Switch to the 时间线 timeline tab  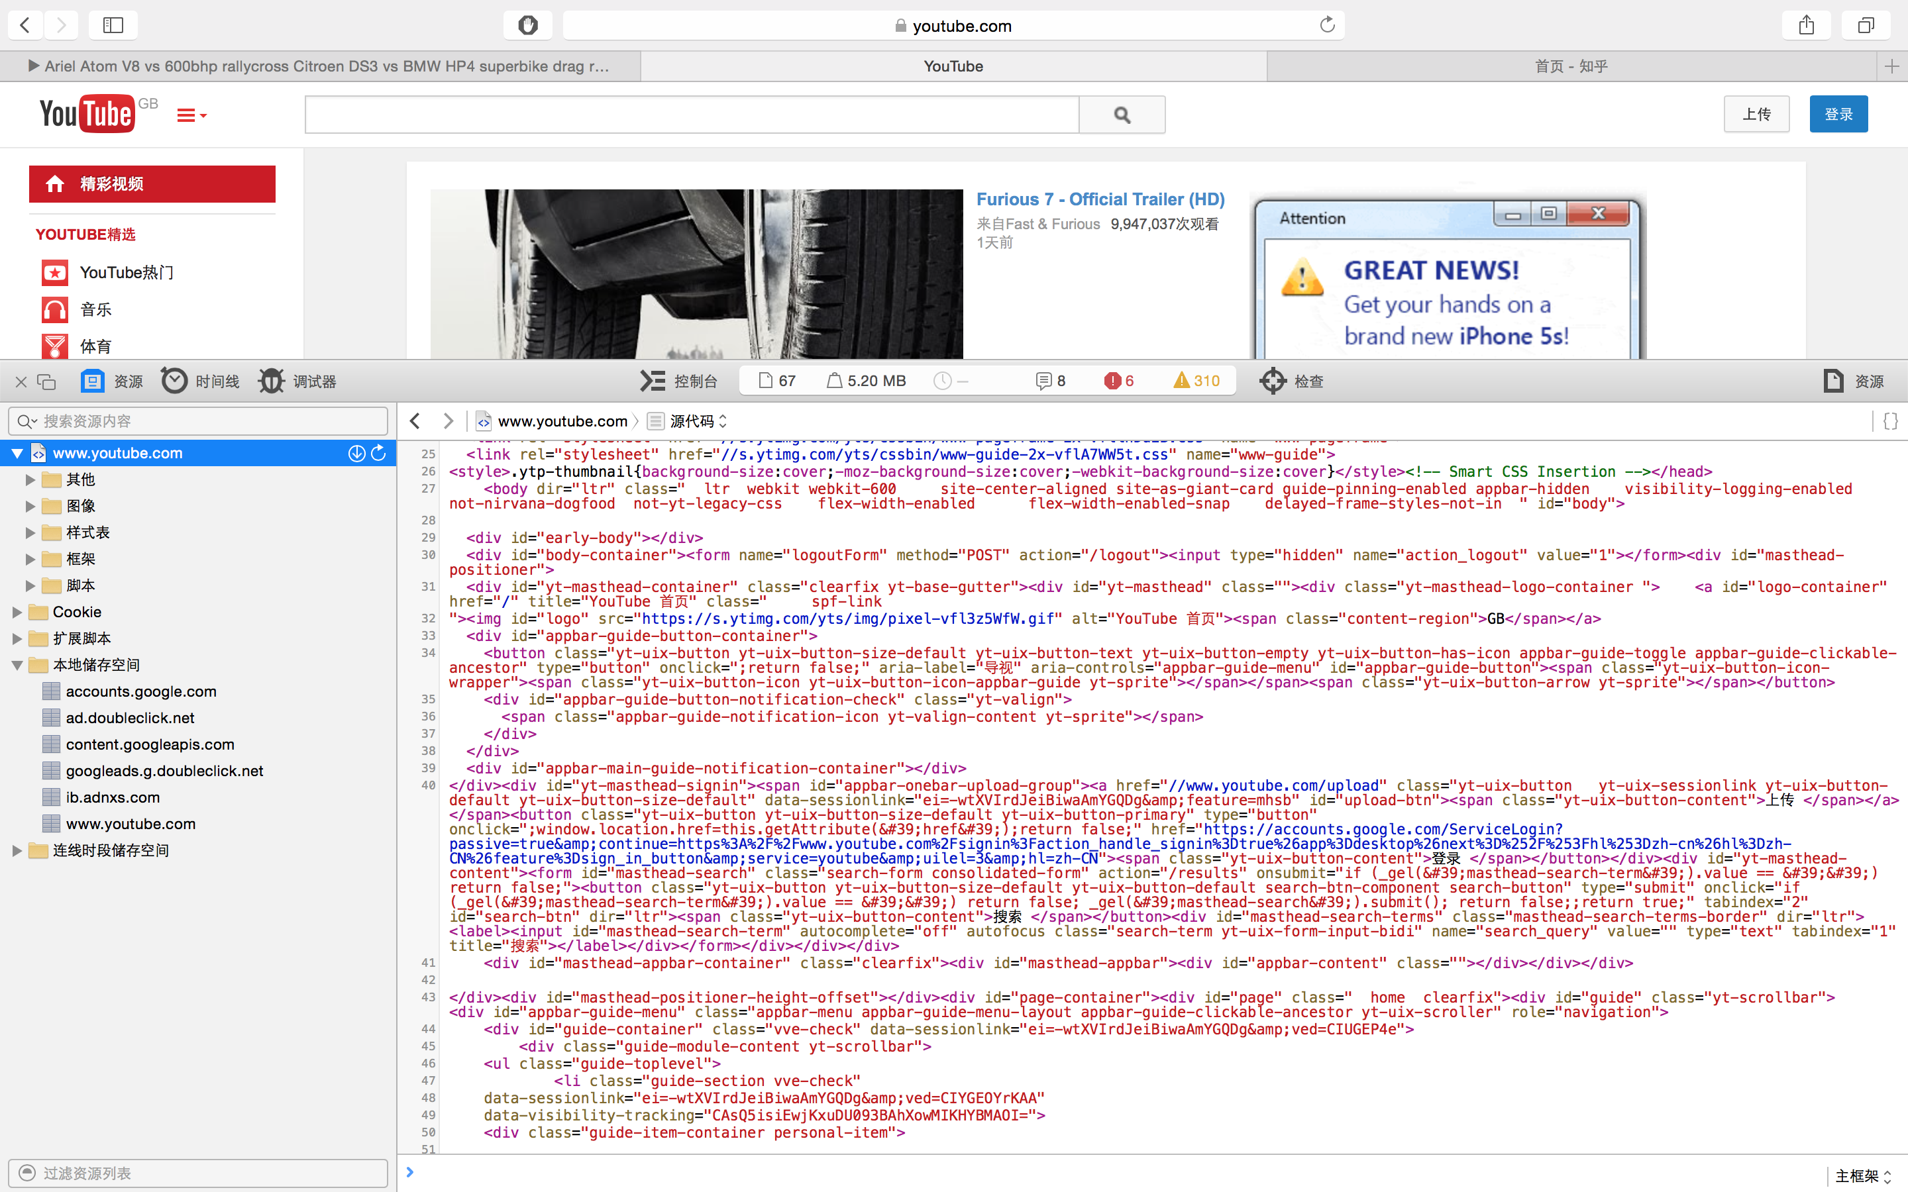pyautogui.click(x=200, y=381)
